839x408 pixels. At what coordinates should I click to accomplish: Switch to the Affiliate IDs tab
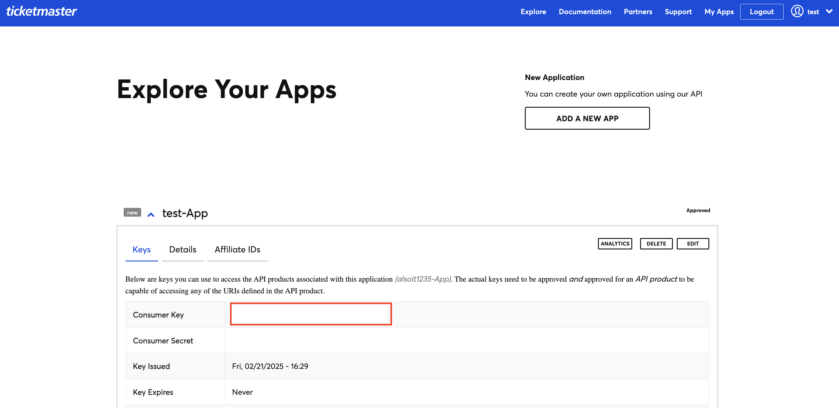[x=237, y=250]
